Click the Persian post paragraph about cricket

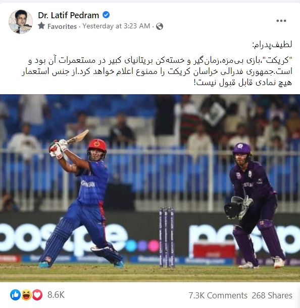[157, 71]
